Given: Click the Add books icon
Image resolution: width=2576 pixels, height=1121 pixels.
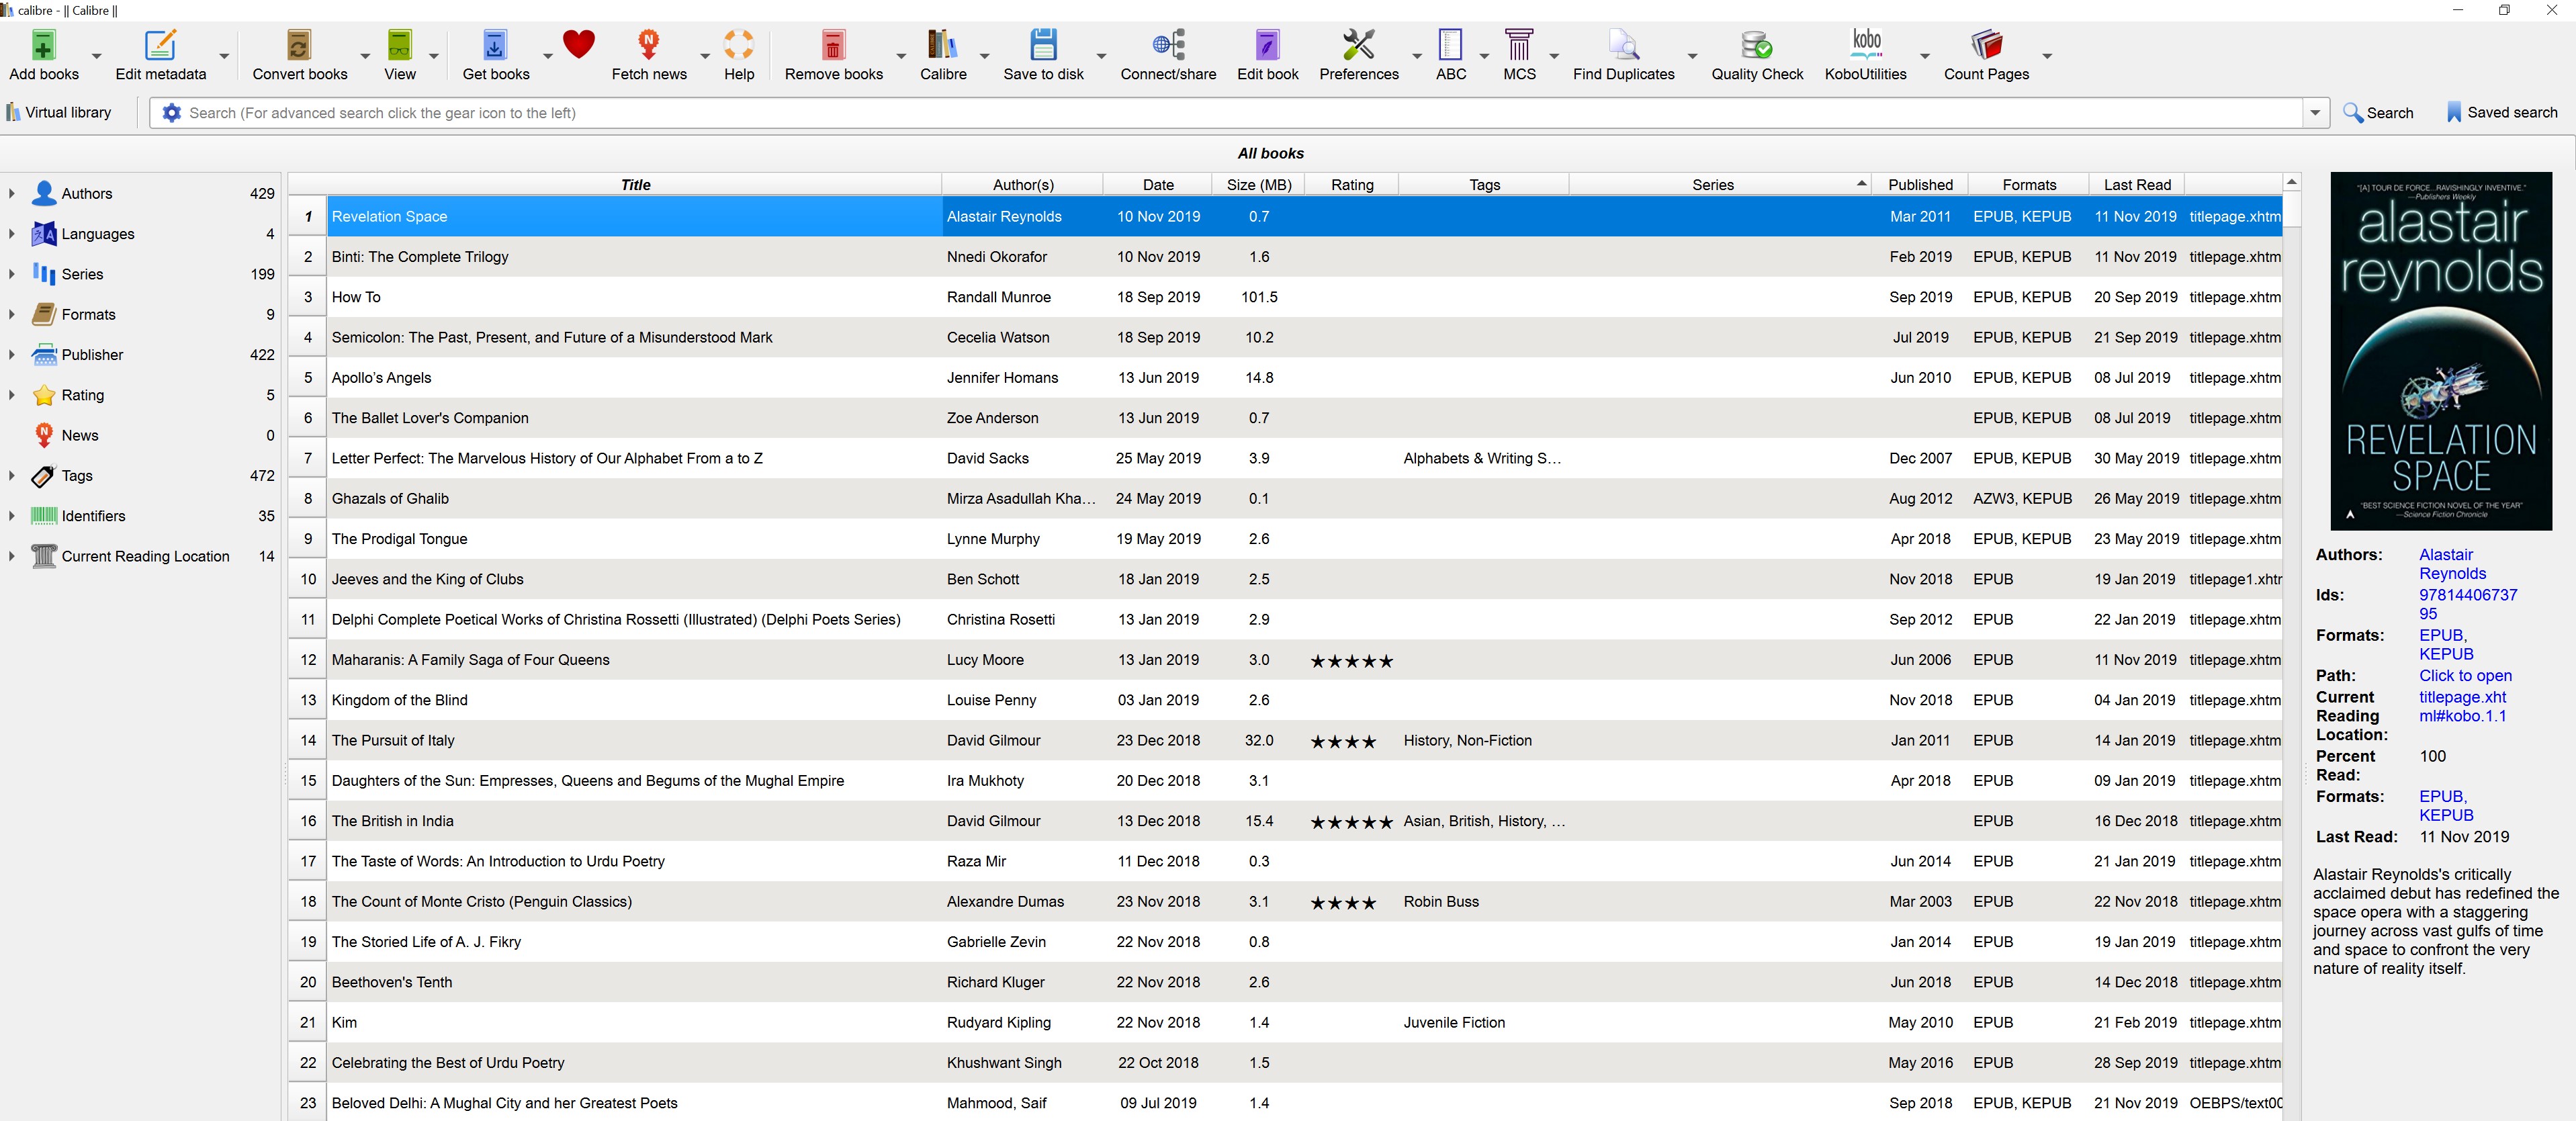Looking at the screenshot, I should pos(43,46).
